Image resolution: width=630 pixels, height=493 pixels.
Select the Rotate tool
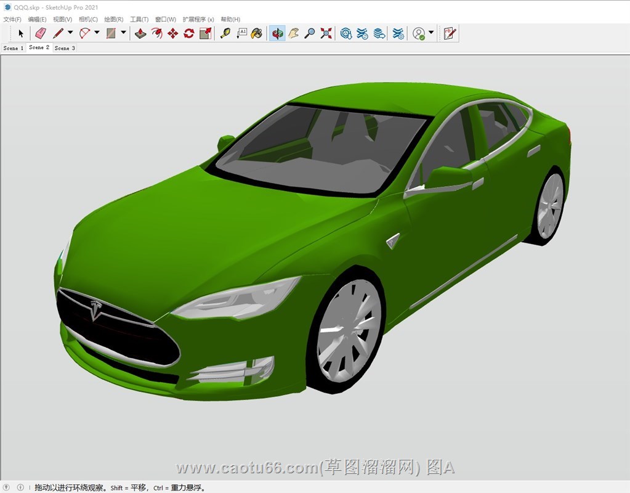(189, 33)
